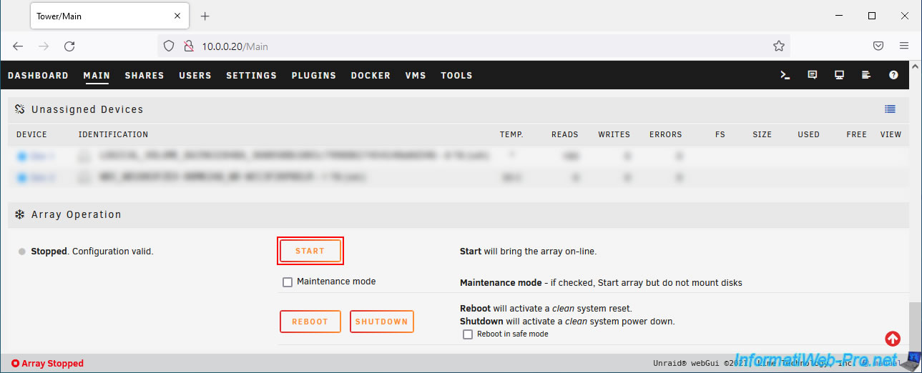Screen dimensions: 922x373
Task: Open the Firefox hamburger application menu
Action: pos(904,46)
